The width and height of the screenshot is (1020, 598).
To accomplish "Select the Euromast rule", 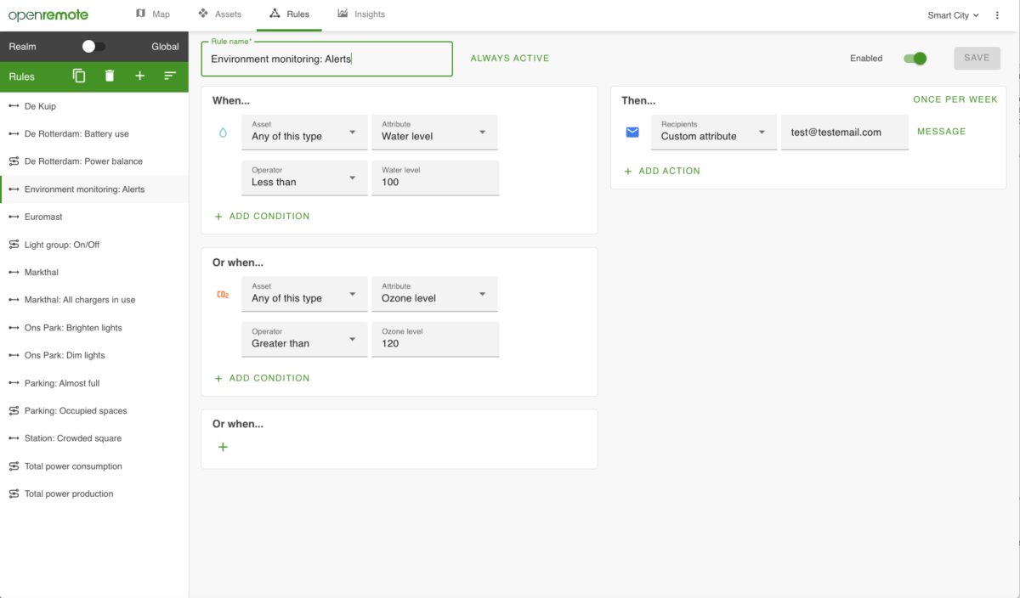I will click(x=94, y=217).
